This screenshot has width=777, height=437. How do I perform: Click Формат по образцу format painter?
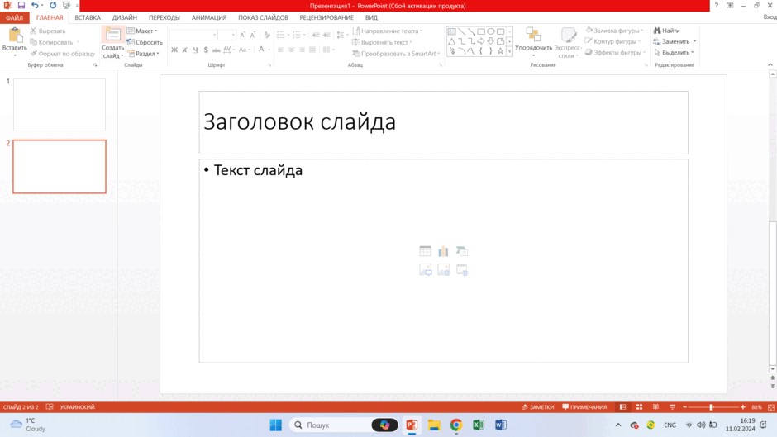[x=63, y=54]
